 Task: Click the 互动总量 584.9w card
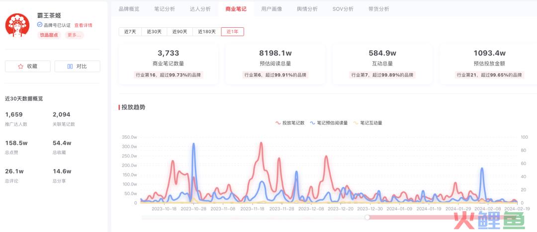coord(382,64)
